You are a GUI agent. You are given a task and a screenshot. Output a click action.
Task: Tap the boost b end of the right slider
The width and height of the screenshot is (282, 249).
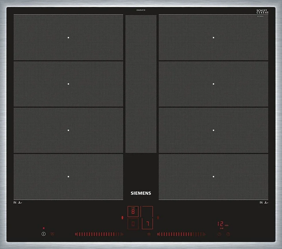pos(204,234)
